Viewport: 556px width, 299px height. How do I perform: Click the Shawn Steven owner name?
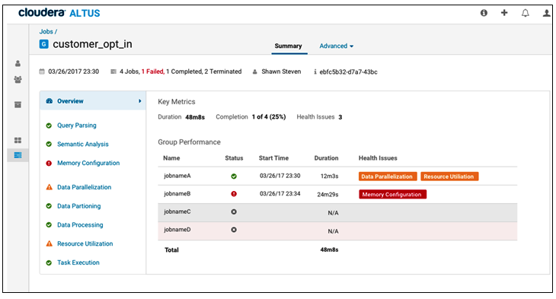pos(281,72)
